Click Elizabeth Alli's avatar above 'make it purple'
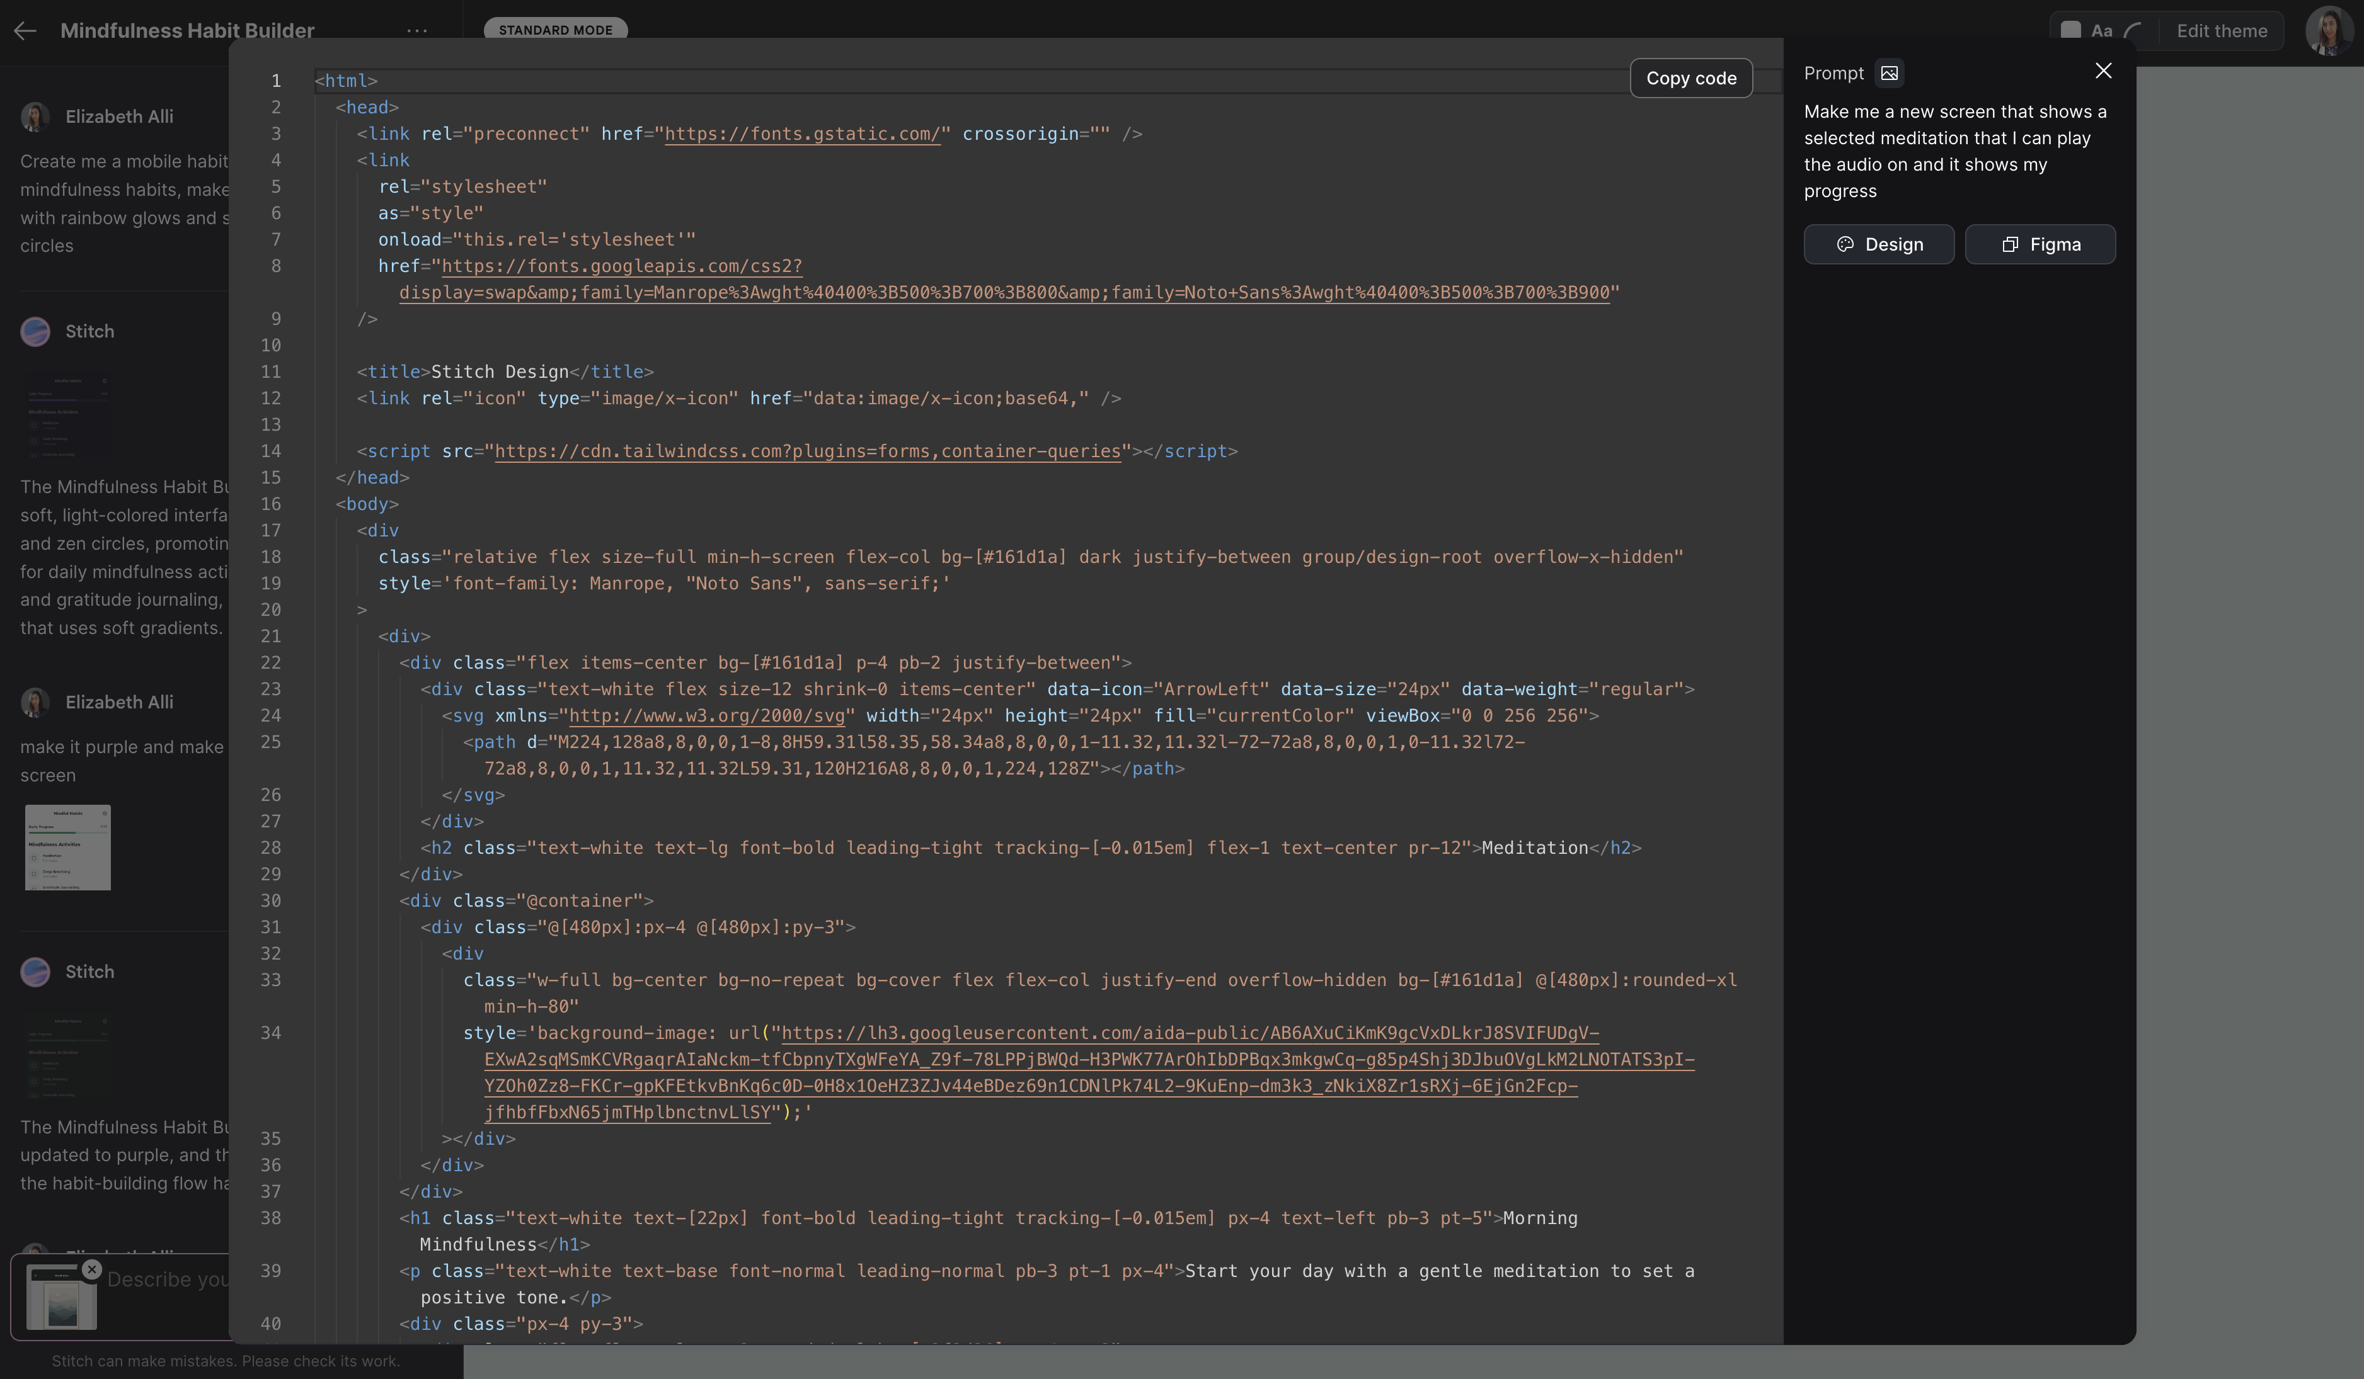This screenshot has height=1379, width=2364. tap(36, 702)
